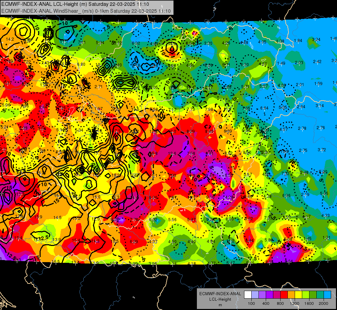The image size is (337, 310).
Task: Click the map value 3.24
Action: [x=316, y=39]
